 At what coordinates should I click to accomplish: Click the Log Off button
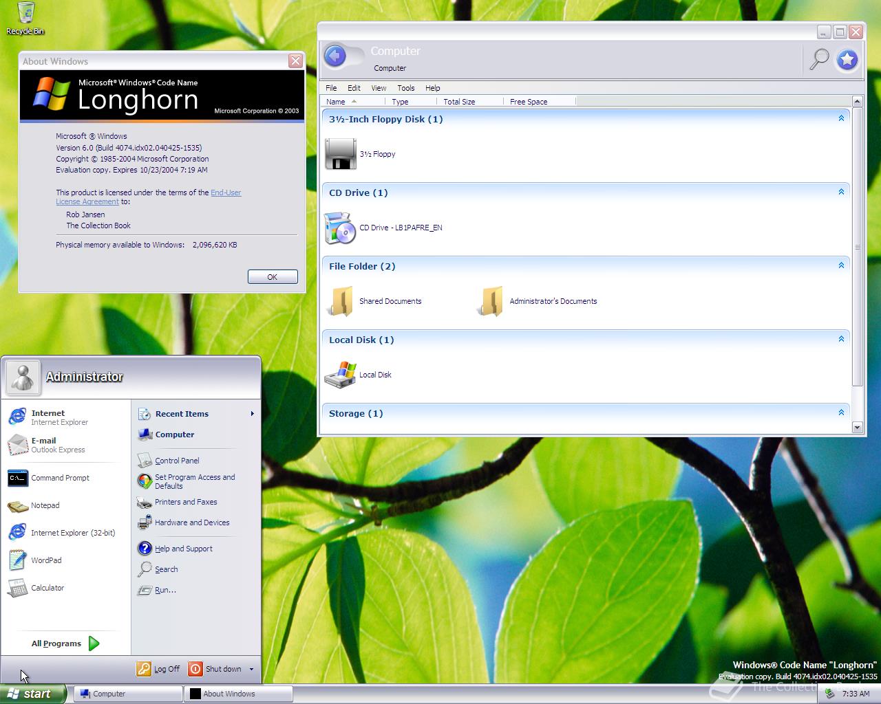click(159, 669)
